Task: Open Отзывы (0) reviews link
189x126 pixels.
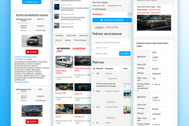Action: click(127, 85)
